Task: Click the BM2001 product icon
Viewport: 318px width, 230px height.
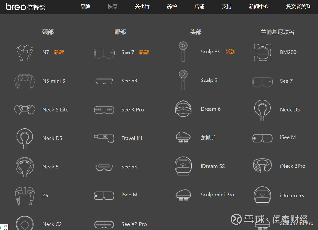Action: pyautogui.click(x=262, y=53)
